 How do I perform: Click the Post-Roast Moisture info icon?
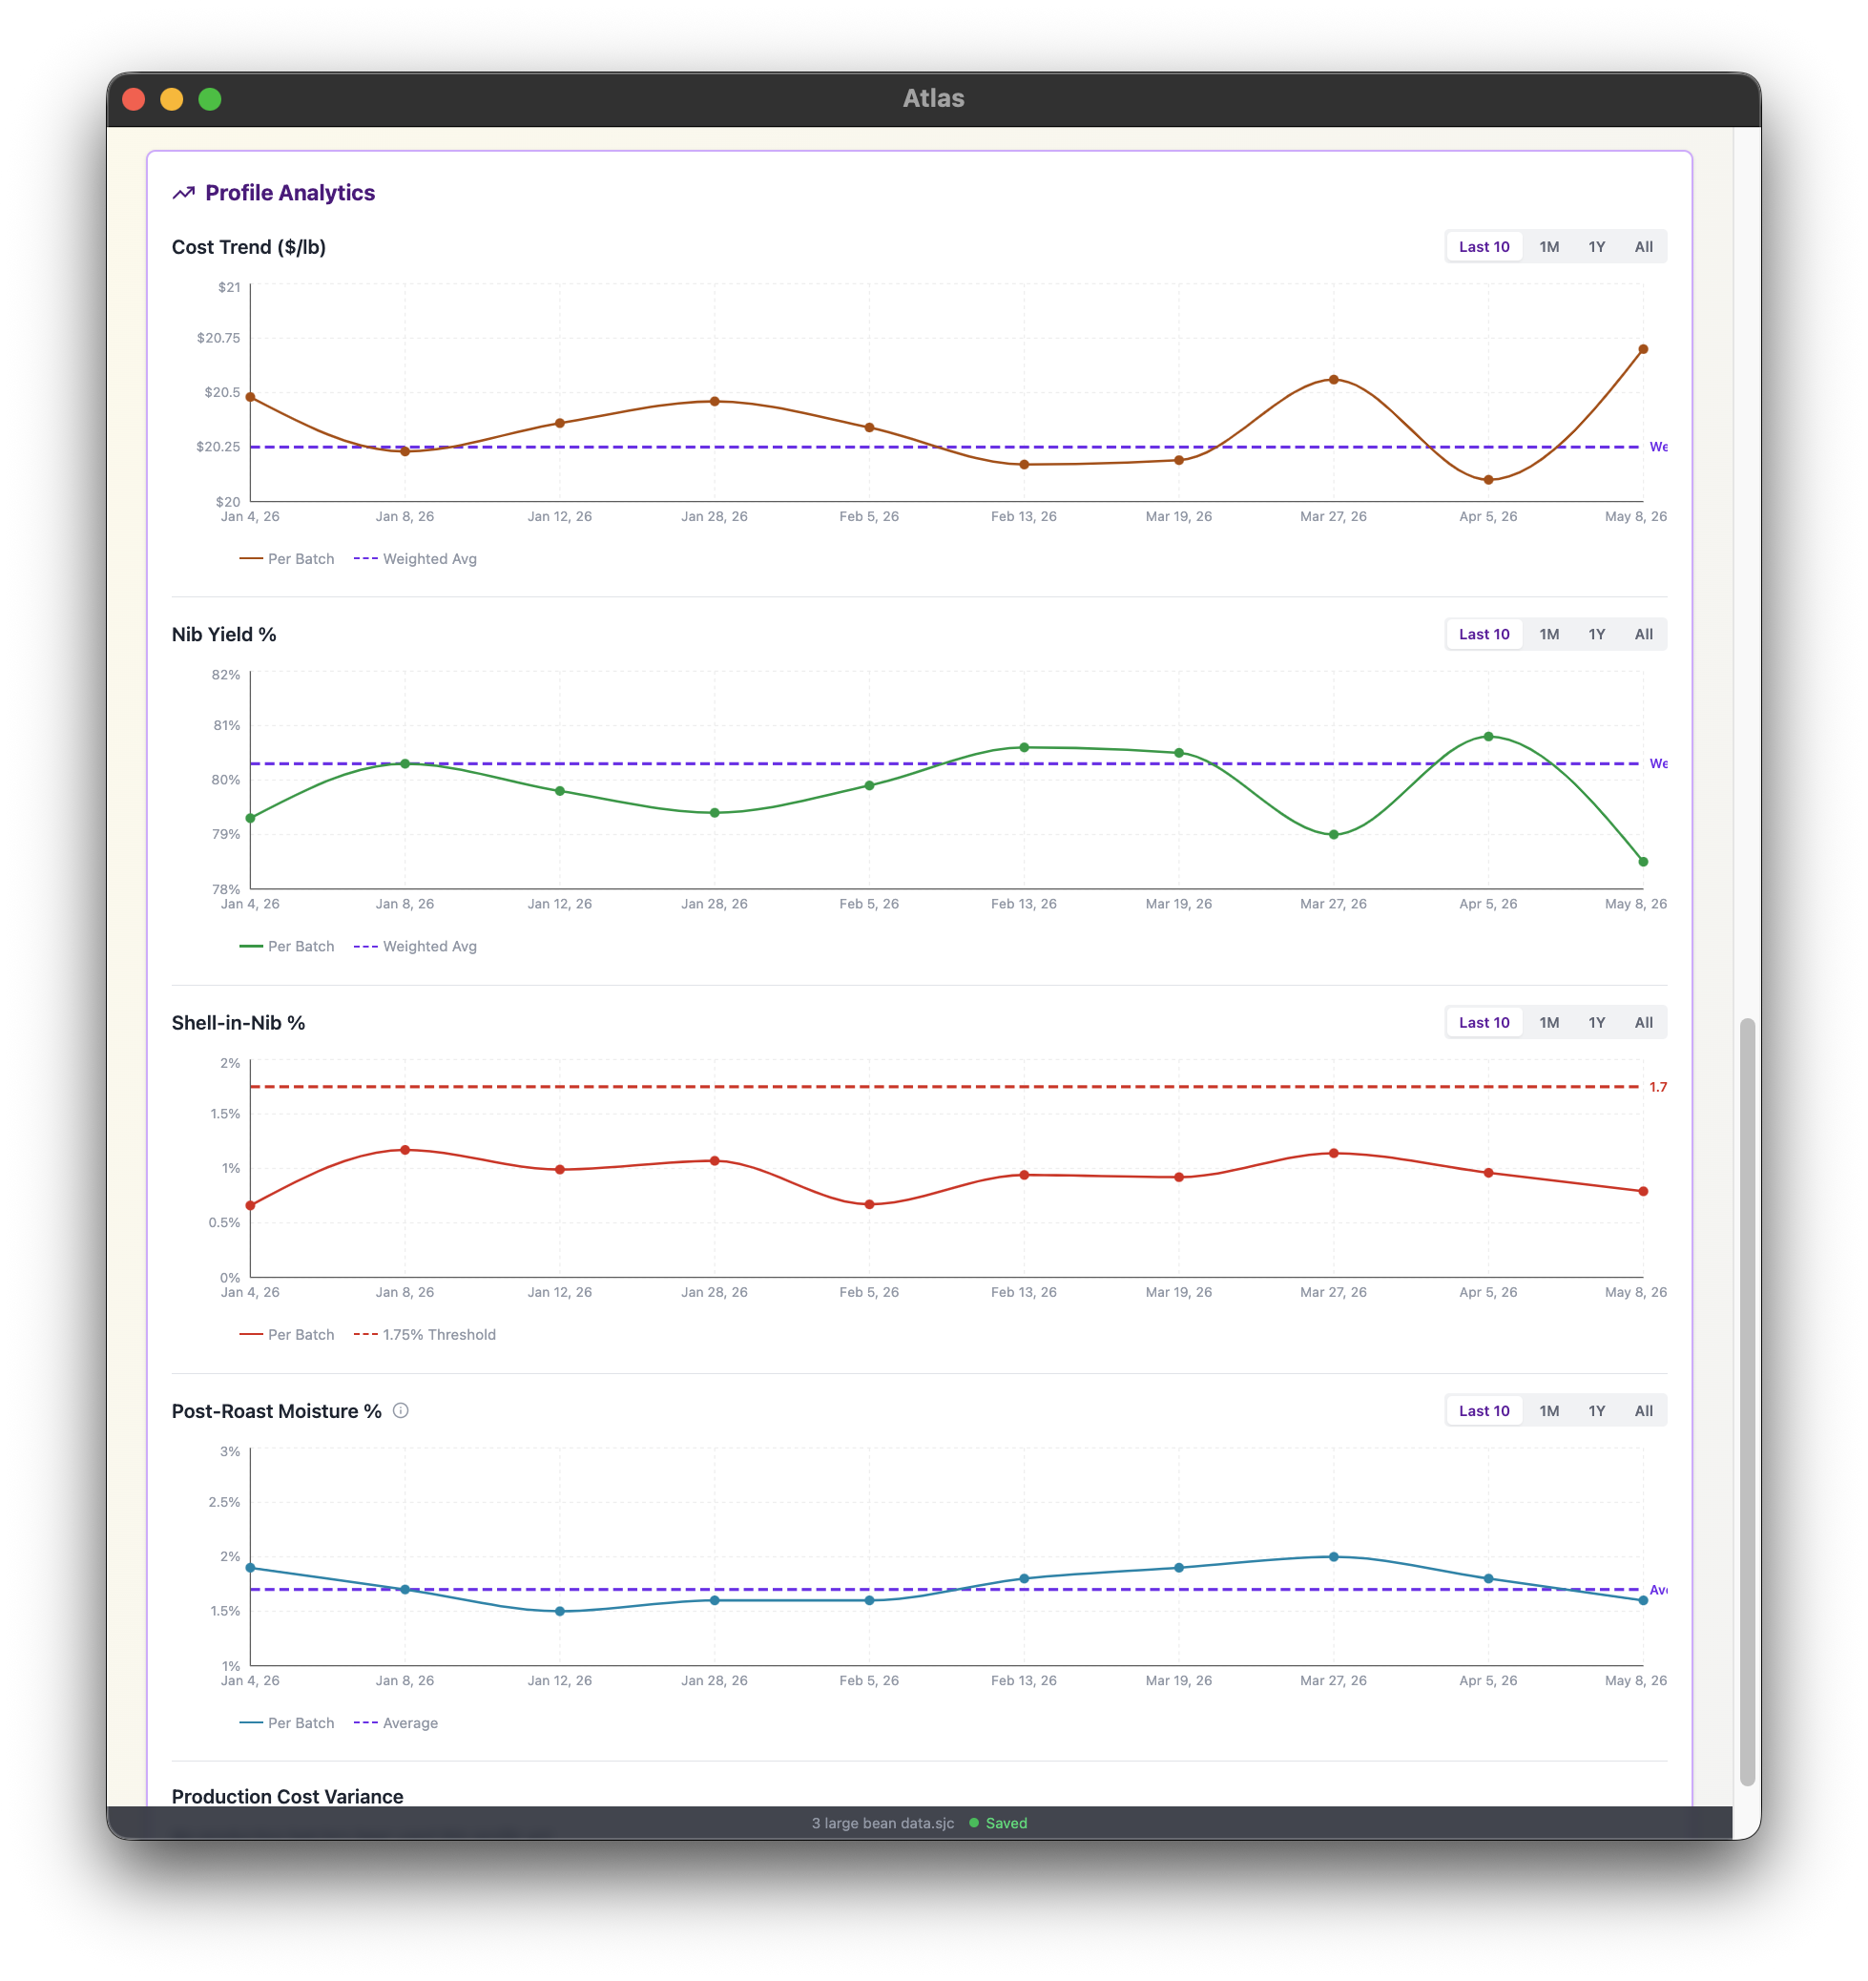point(401,1410)
